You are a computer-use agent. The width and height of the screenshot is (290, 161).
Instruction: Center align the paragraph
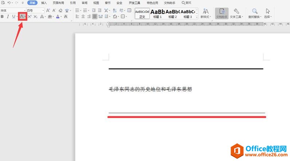pos(83,16)
